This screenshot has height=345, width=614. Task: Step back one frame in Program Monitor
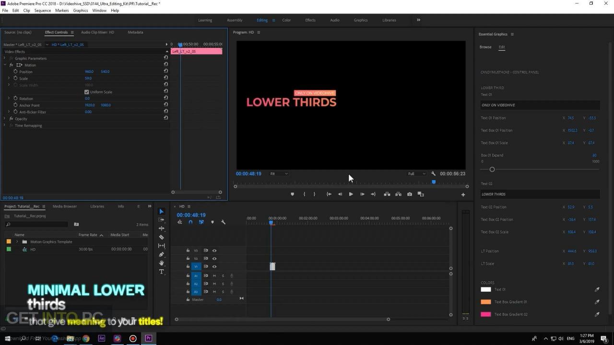pyautogui.click(x=340, y=194)
